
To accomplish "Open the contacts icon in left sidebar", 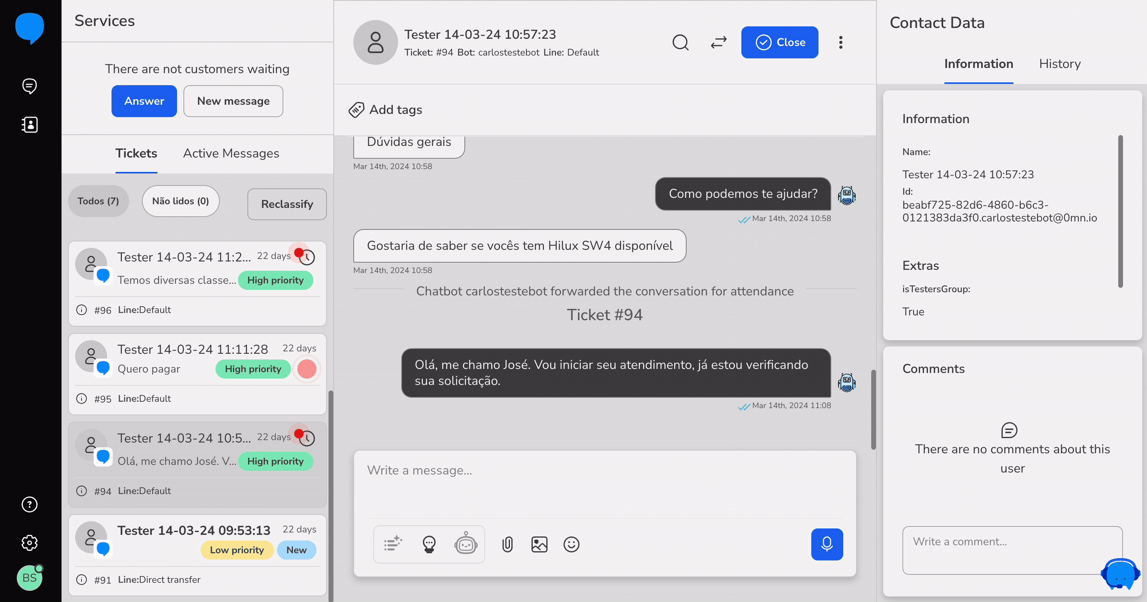I will point(30,125).
